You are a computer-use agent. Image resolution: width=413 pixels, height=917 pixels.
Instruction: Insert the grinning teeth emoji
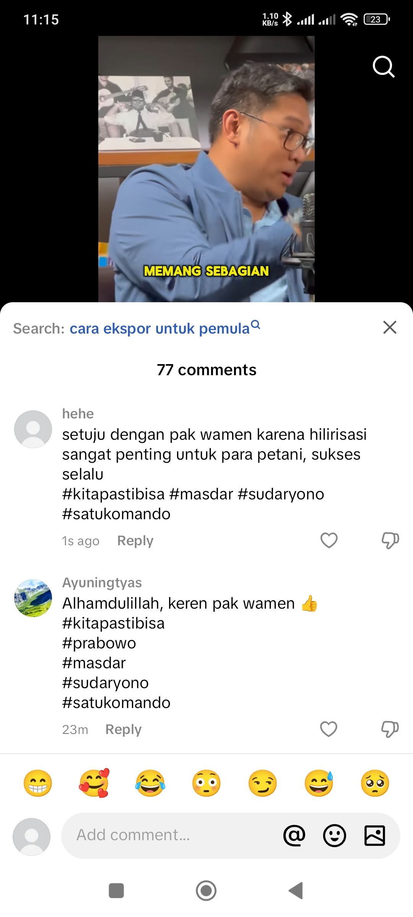tap(37, 783)
